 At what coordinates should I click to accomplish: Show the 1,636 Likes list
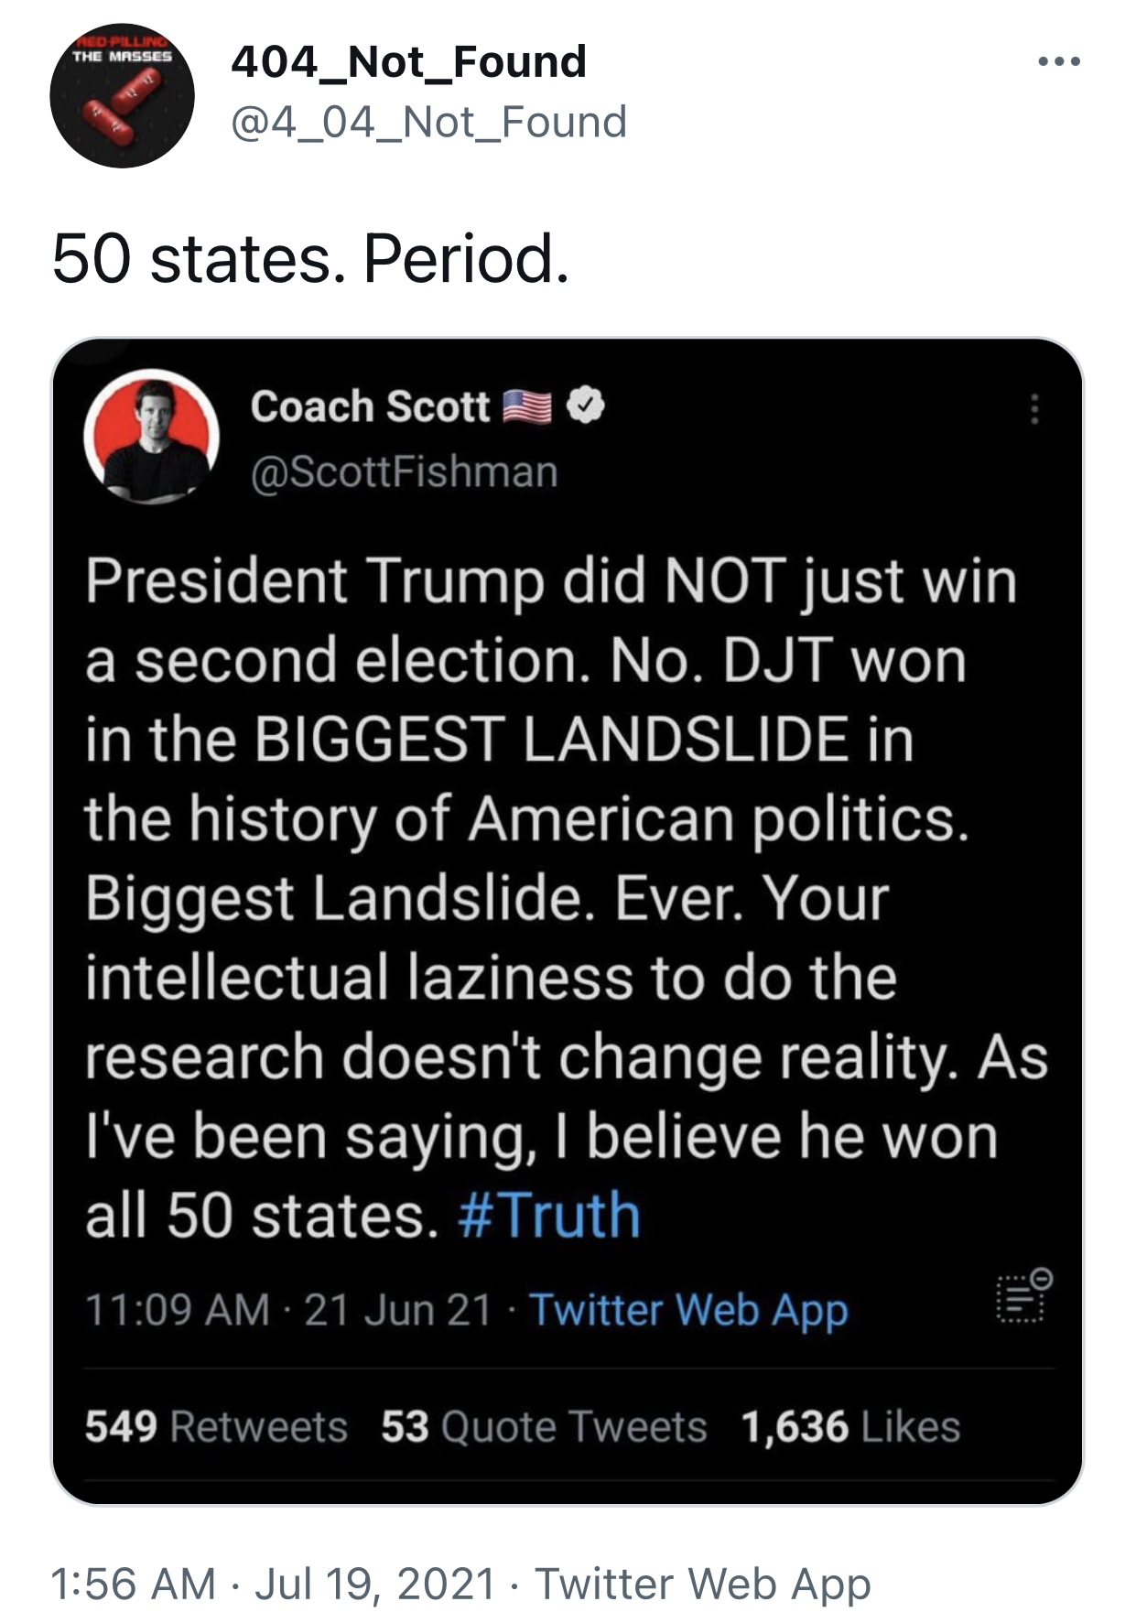[850, 1426]
